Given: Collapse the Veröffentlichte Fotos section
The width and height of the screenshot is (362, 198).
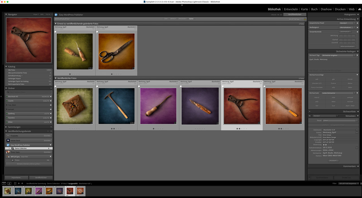Looking at the screenshot, I should 56,78.
